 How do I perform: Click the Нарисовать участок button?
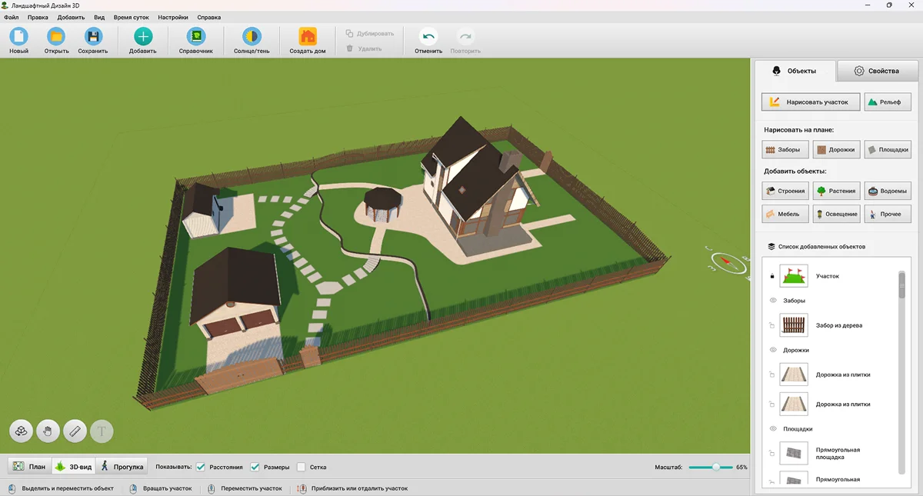click(811, 102)
